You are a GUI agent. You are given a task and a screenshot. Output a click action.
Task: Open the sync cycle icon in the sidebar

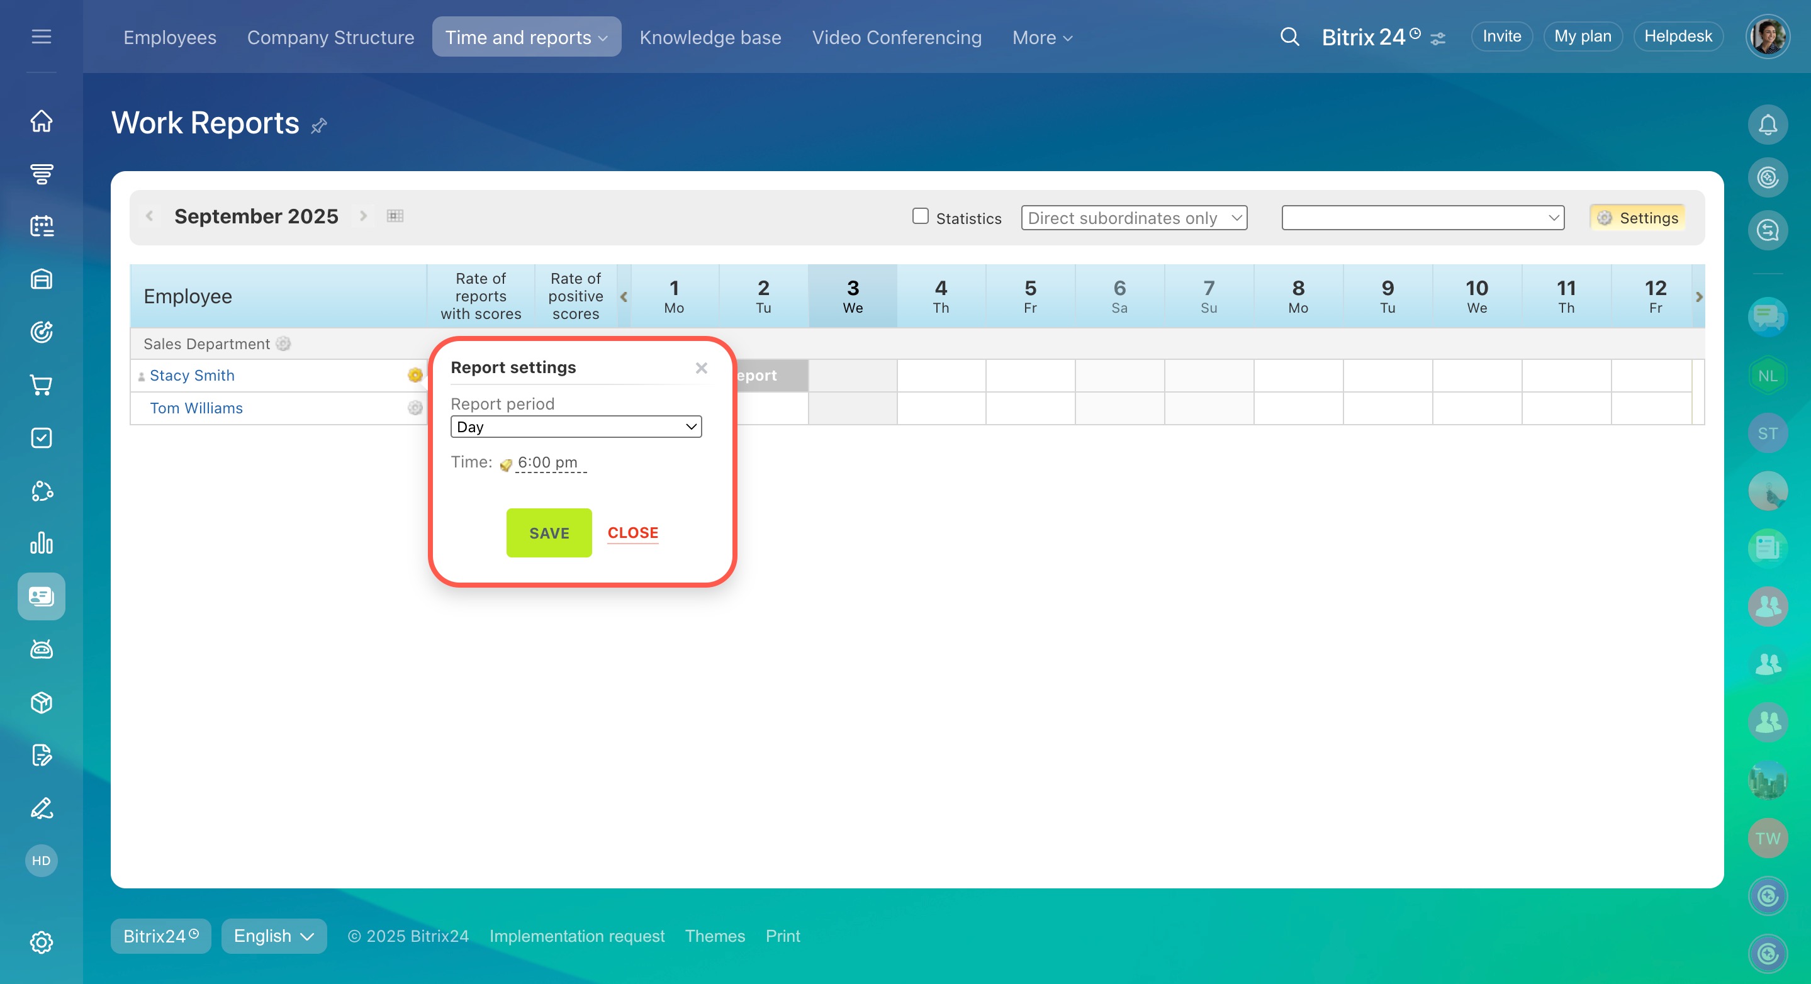pos(42,491)
